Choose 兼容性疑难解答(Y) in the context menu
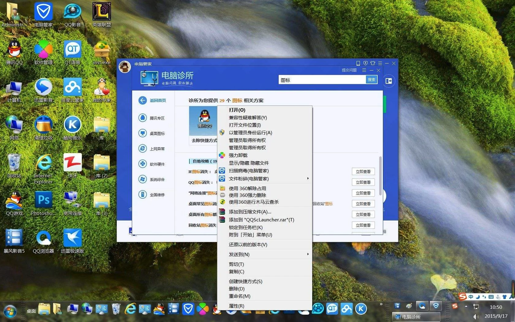 coord(265,117)
